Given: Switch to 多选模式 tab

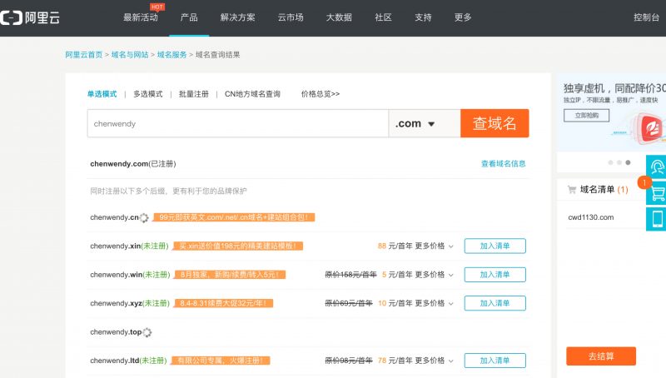Looking at the screenshot, I should coord(148,94).
